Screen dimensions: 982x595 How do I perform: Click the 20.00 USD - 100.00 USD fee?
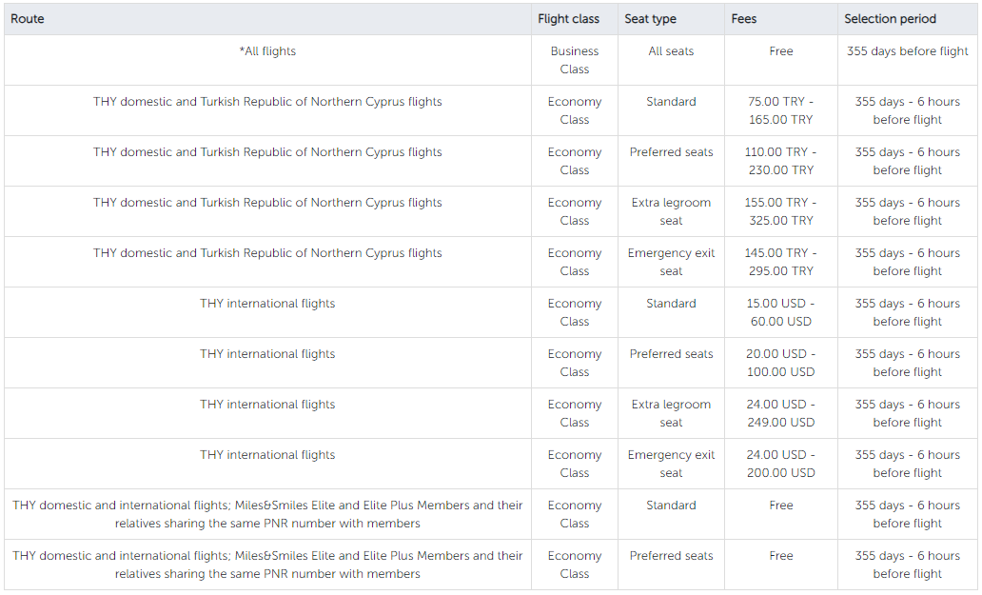780,363
